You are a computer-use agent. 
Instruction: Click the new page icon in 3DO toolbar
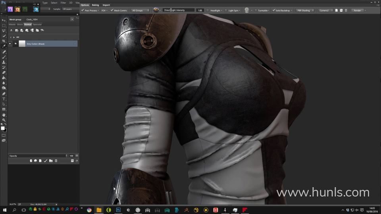tap(337, 10)
